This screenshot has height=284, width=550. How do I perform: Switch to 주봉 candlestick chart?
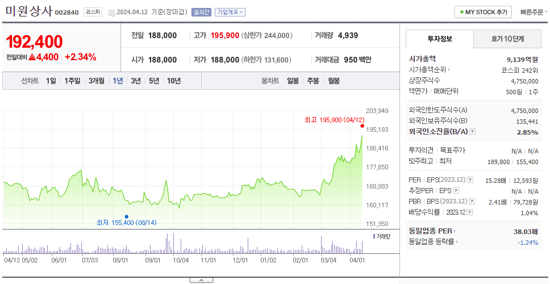(x=313, y=81)
